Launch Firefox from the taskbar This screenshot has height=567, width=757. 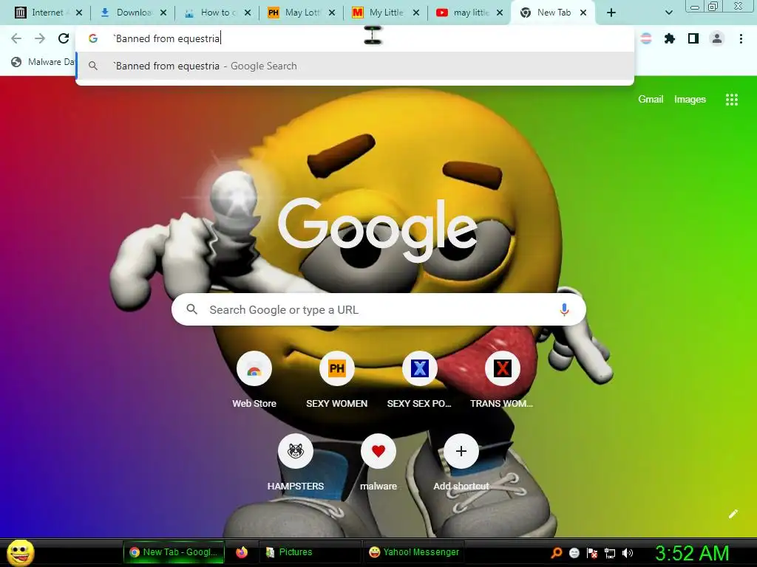click(242, 552)
